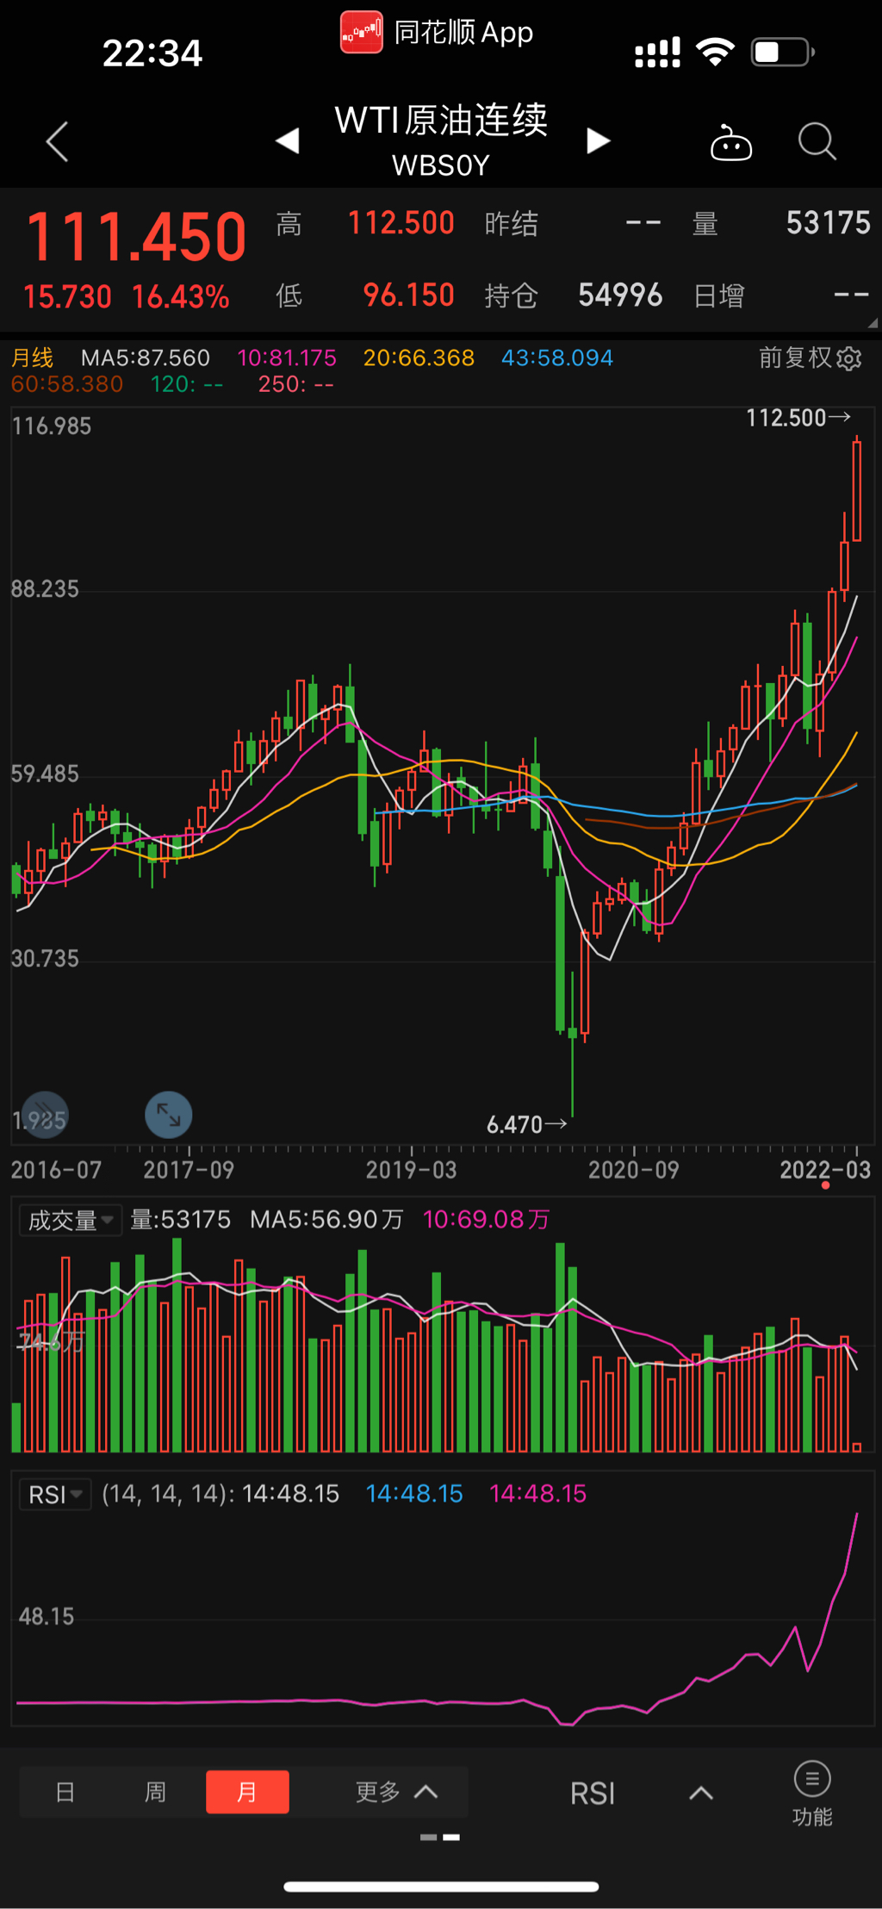Expand the 更多 more periods menu
The image size is (882, 1909).
point(395,1793)
